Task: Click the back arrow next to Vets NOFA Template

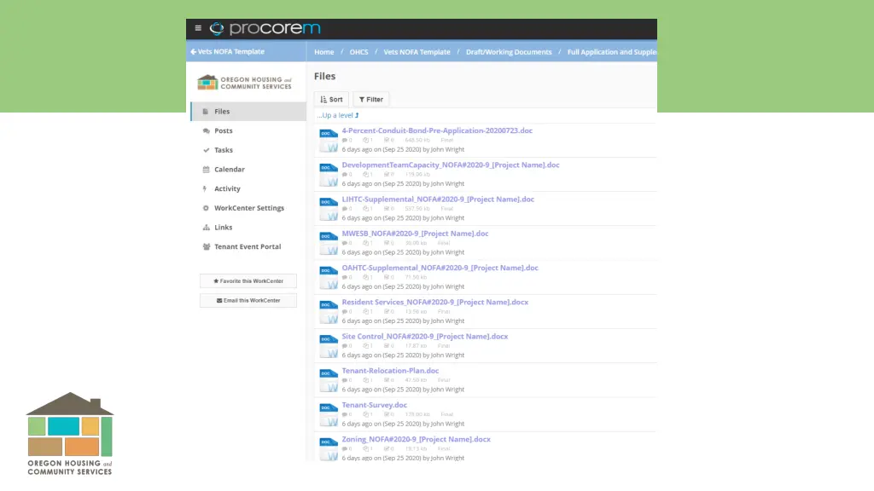Action: (194, 52)
